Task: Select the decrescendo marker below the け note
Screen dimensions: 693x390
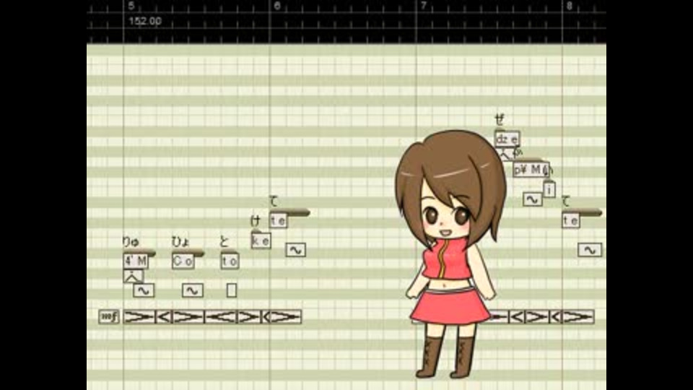Action: (249, 316)
